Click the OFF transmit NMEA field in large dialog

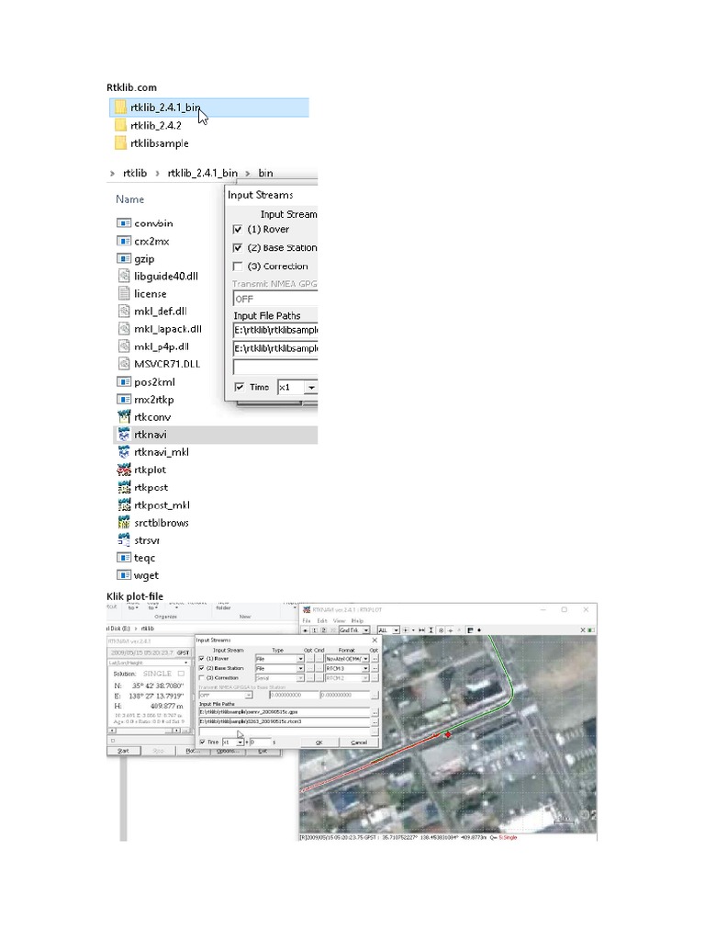pyautogui.click(x=274, y=299)
